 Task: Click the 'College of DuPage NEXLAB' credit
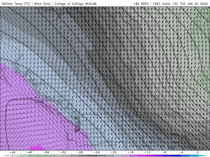[x=75, y=4]
